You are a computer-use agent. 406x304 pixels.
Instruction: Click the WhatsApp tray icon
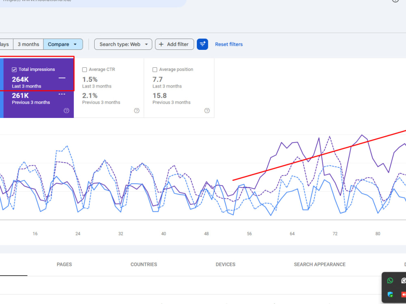click(390, 280)
